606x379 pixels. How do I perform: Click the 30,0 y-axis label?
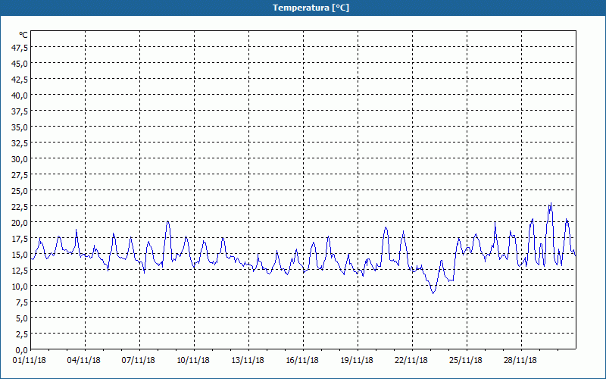tap(20, 159)
